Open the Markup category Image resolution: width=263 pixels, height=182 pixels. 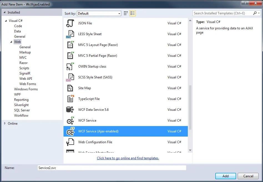[x=25, y=52]
